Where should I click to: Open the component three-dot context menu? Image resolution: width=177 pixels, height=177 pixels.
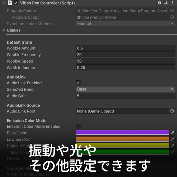173,3
